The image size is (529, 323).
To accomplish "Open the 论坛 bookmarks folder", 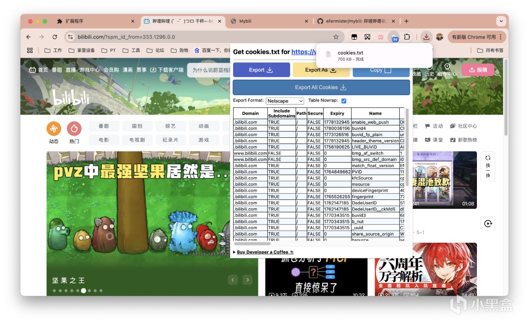I will point(155,50).
